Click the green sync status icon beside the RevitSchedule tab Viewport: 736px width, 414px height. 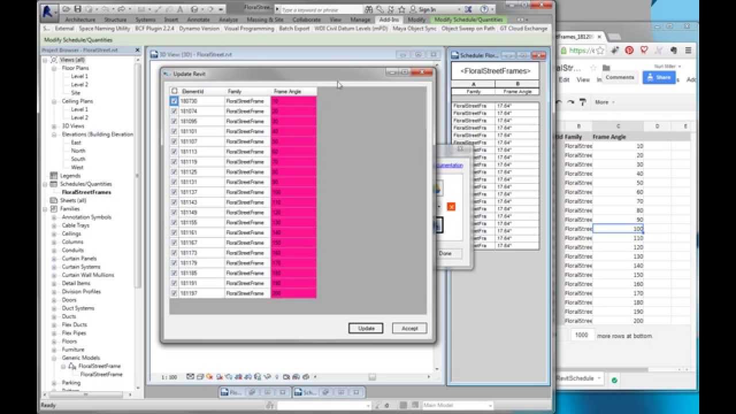614,379
